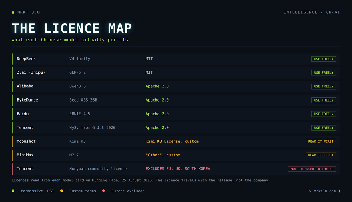
Task: Click READ IT FIRST badge in Moonshot row
Action: [321, 141]
